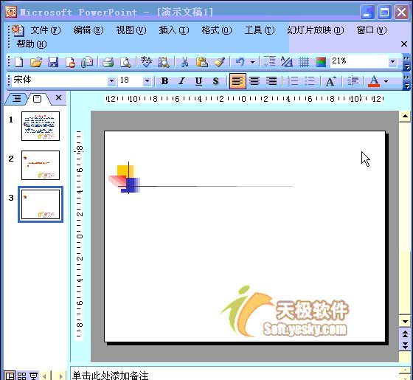The image size is (413, 380).
Task: Paste from clipboard
Action: click(202, 62)
